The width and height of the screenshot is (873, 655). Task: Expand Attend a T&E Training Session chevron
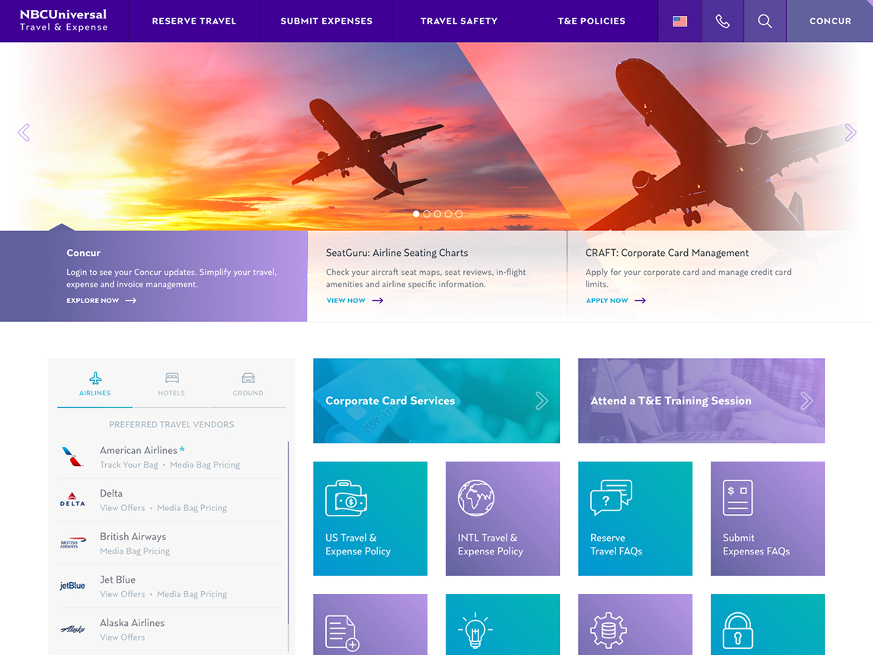pyautogui.click(x=806, y=401)
